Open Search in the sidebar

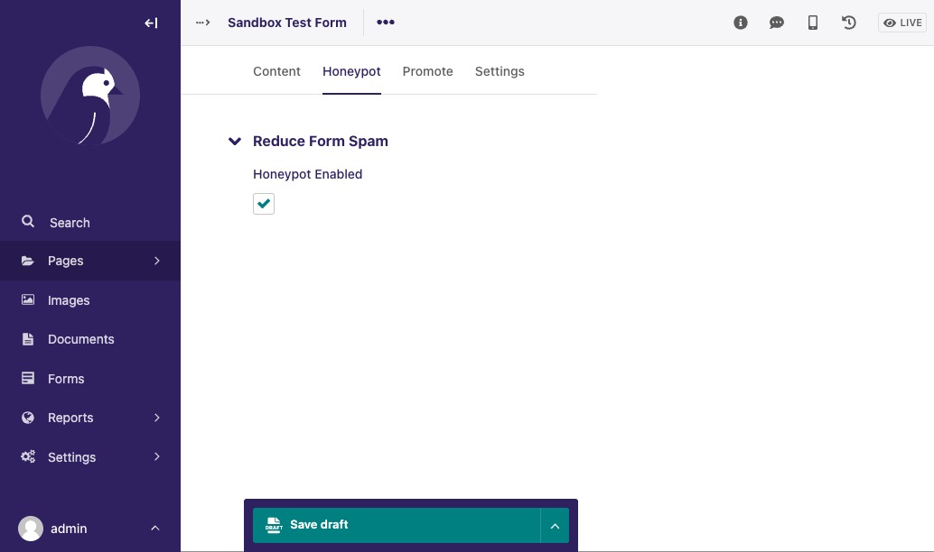[90, 223]
